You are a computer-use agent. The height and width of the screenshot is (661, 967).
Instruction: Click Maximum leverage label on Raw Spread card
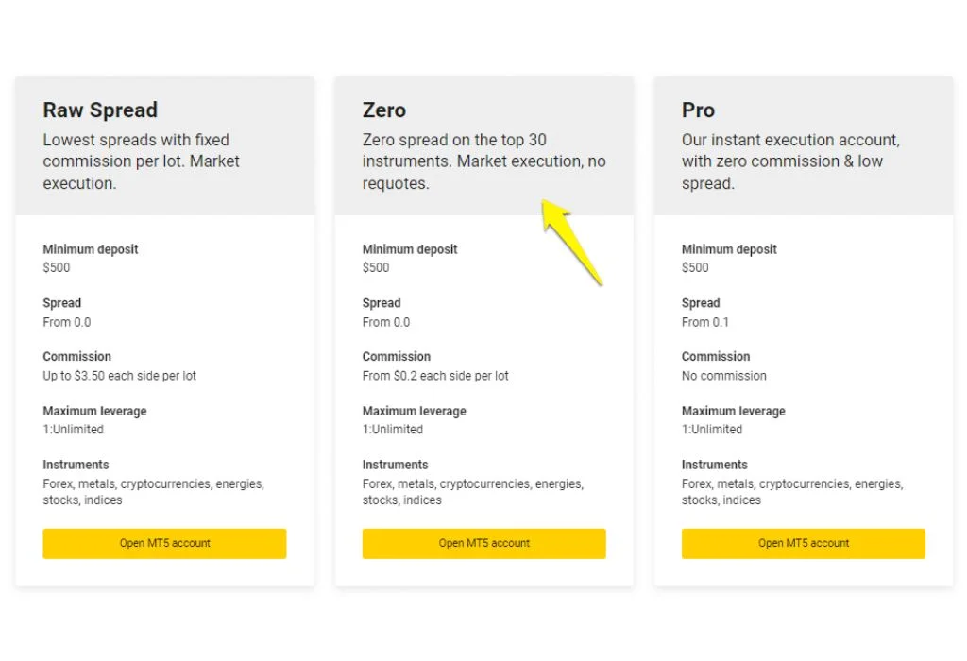(x=94, y=411)
